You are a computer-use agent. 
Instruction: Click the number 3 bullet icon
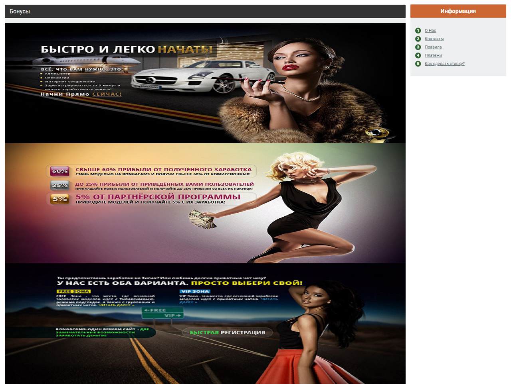418,47
